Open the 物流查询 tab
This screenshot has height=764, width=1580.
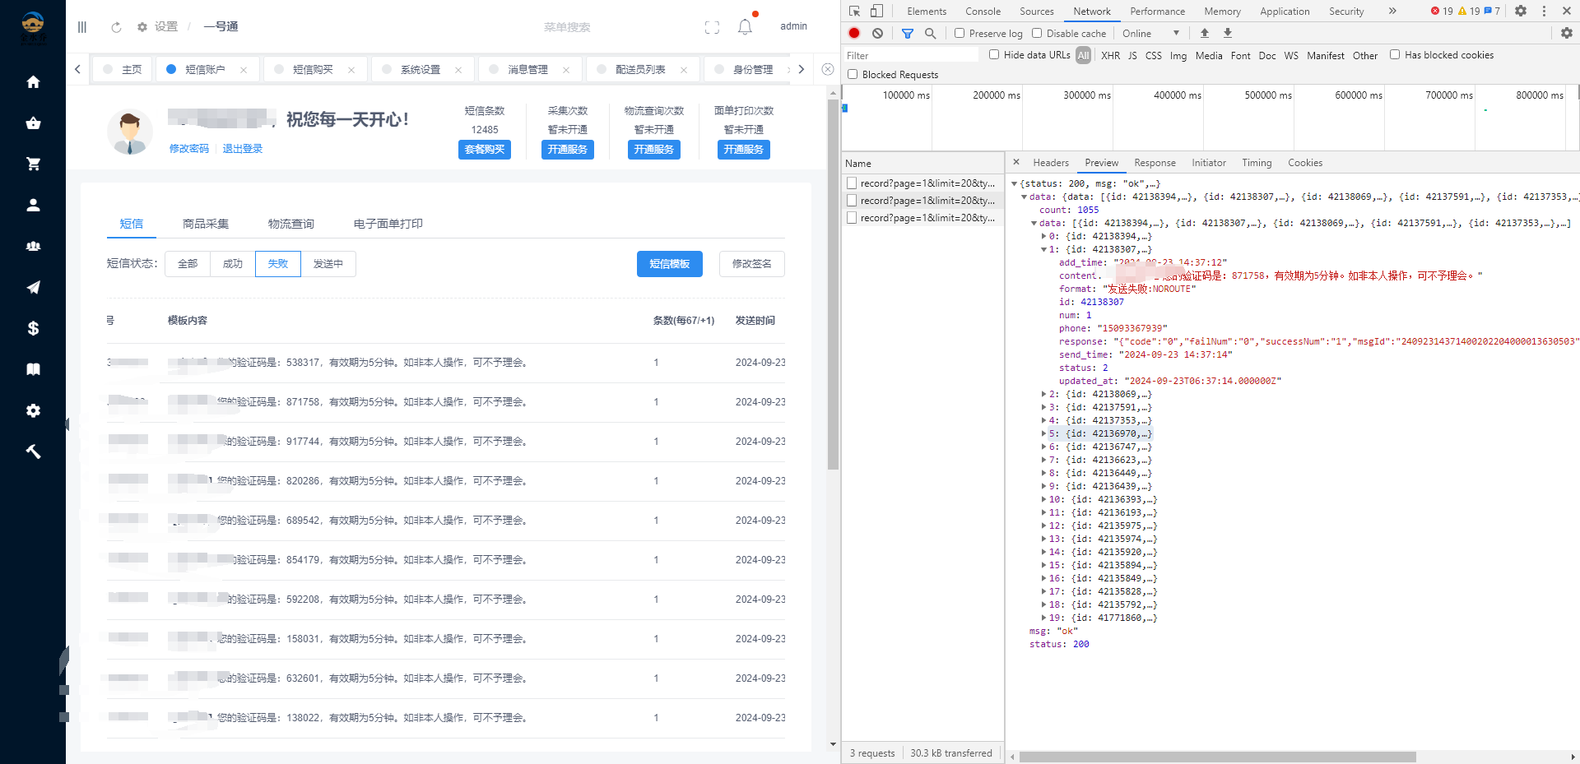click(291, 224)
